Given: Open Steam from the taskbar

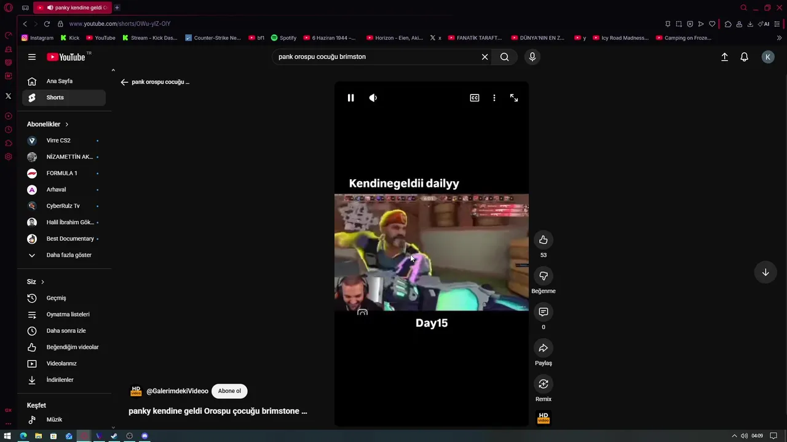Looking at the screenshot, I should pos(114,436).
